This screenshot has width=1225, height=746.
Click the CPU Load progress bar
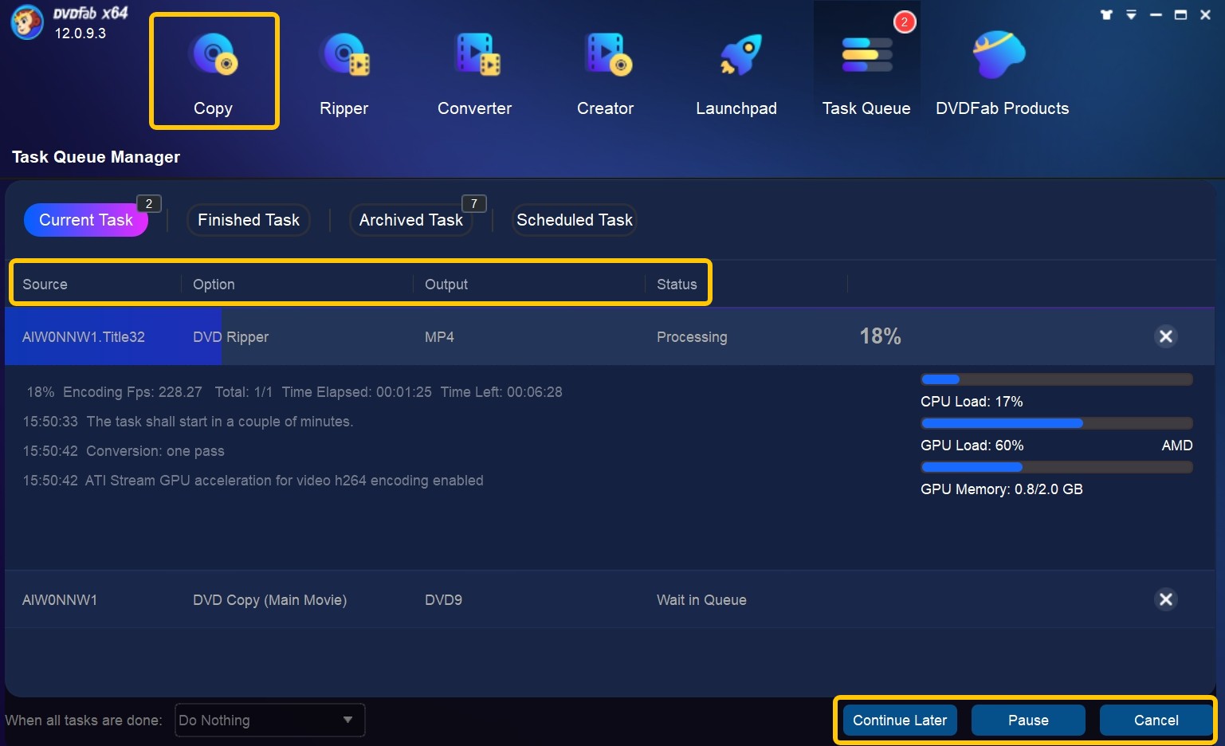(x=1056, y=379)
